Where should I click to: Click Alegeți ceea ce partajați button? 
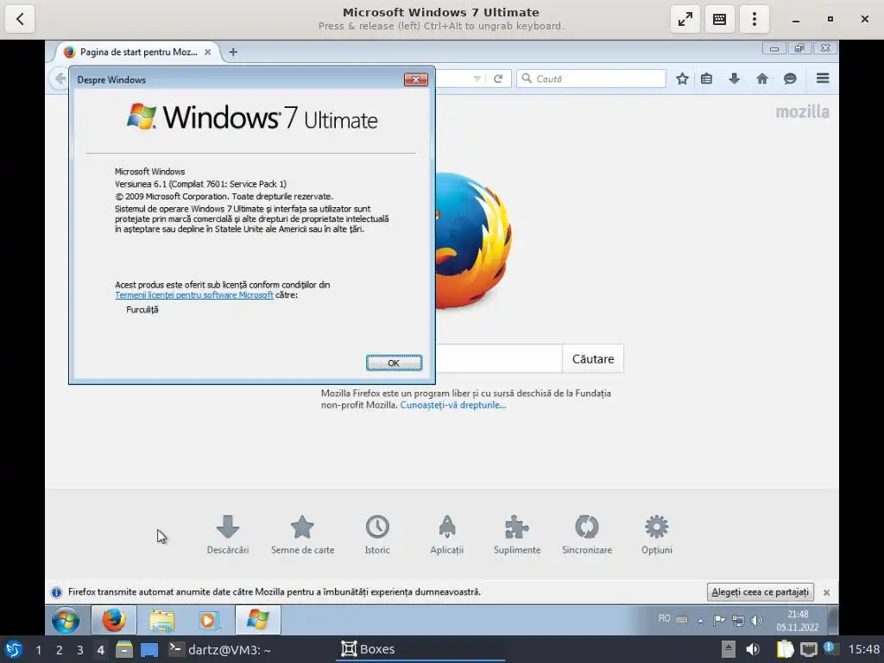[760, 592]
